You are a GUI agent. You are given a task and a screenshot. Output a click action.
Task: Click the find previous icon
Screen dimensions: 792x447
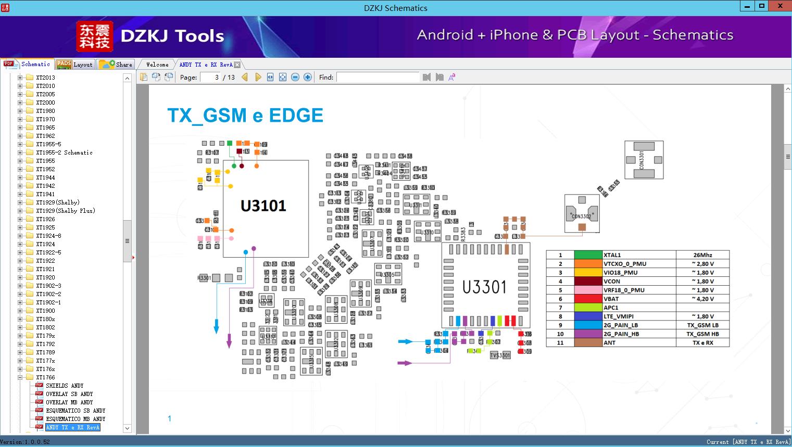pyautogui.click(x=427, y=77)
